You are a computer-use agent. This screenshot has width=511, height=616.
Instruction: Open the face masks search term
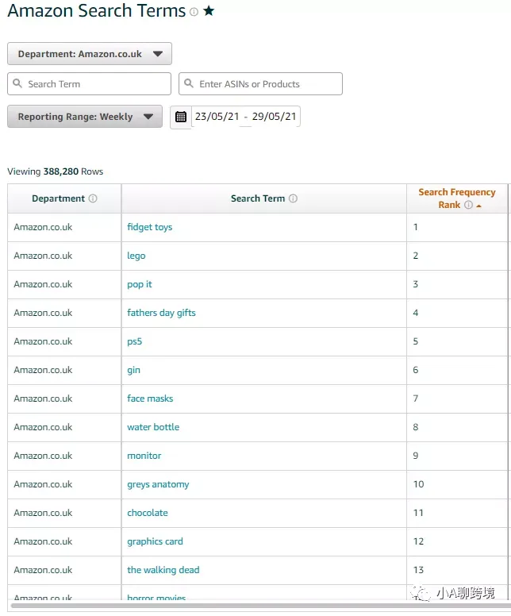150,398
